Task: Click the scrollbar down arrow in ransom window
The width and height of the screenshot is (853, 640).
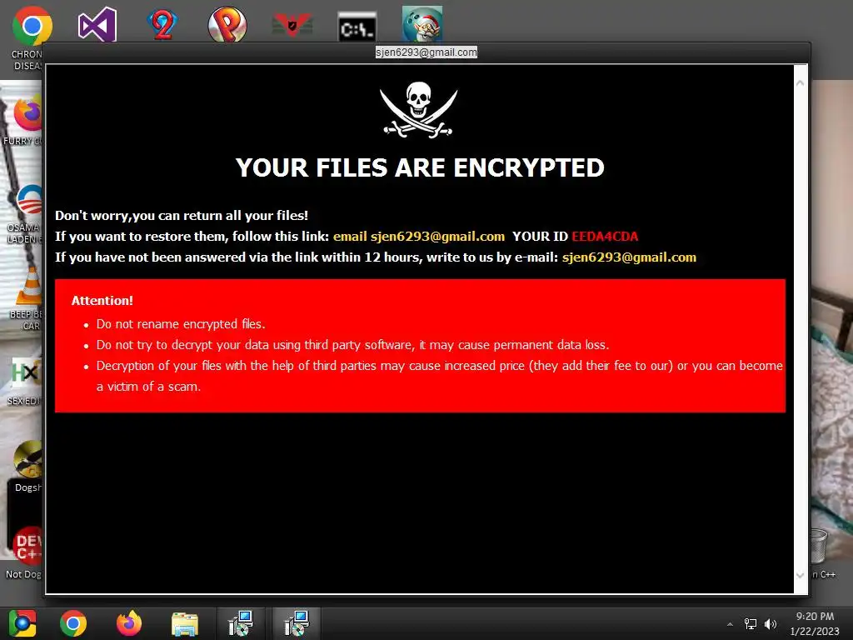Action: point(801,575)
